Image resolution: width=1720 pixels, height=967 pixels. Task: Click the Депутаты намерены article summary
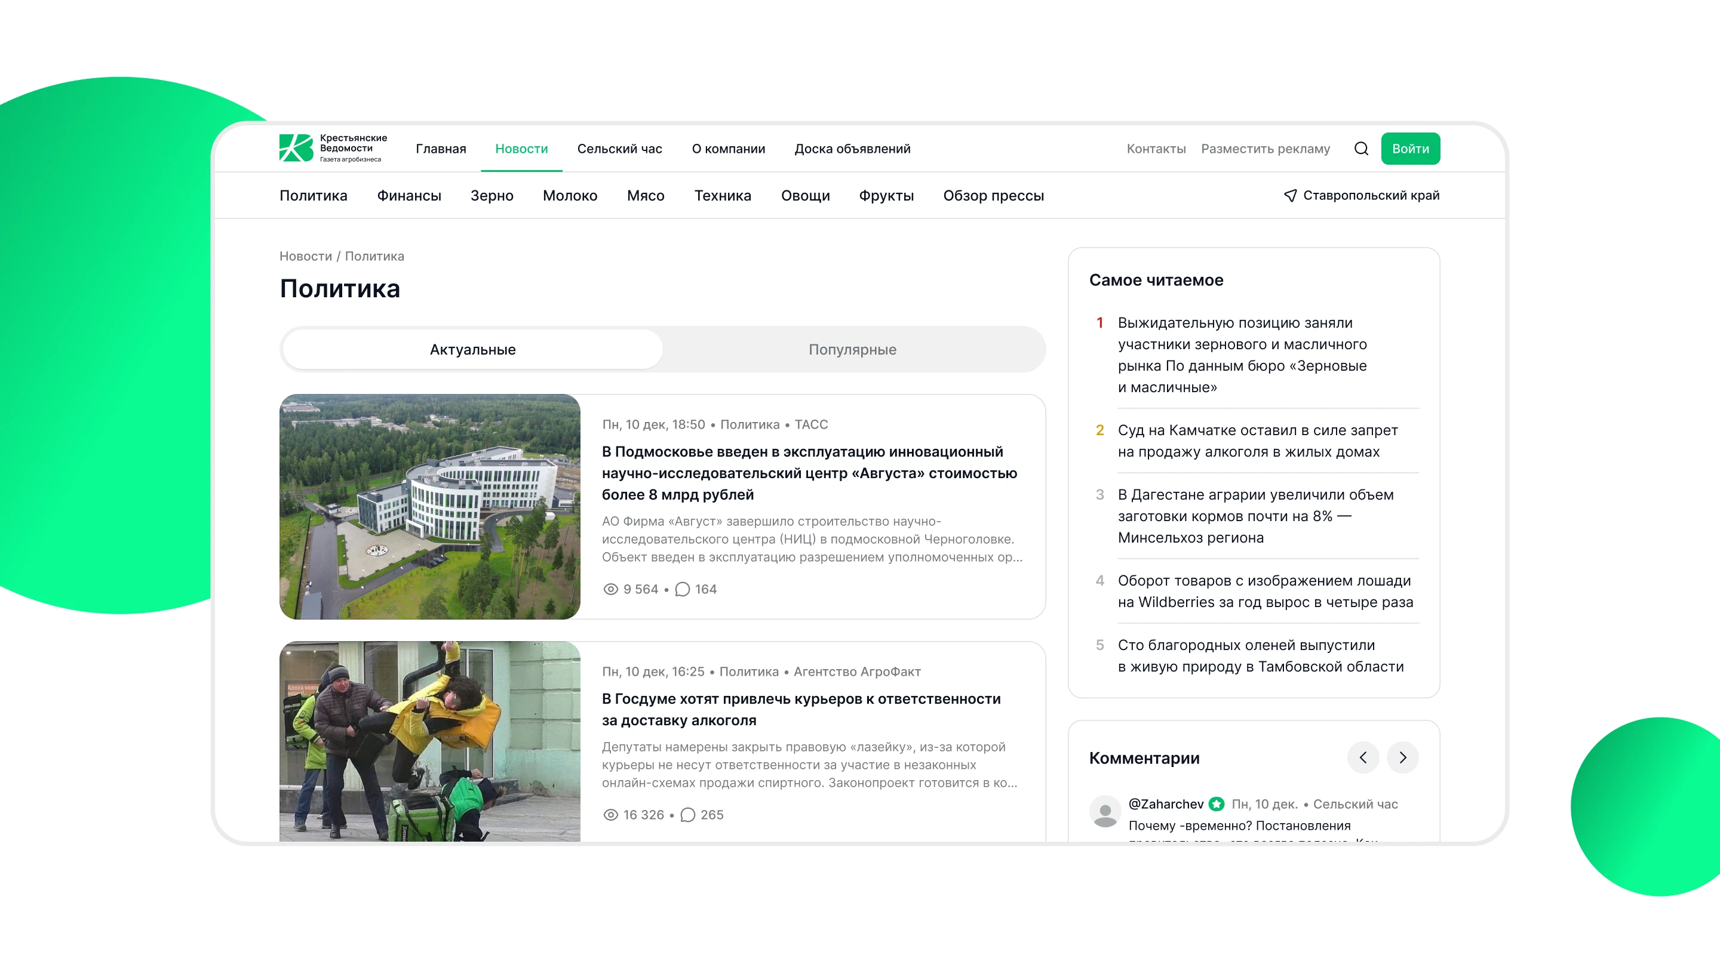click(x=810, y=765)
